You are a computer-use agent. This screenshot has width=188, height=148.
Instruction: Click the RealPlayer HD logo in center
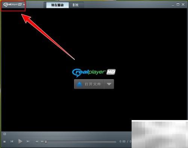[x=94, y=73]
